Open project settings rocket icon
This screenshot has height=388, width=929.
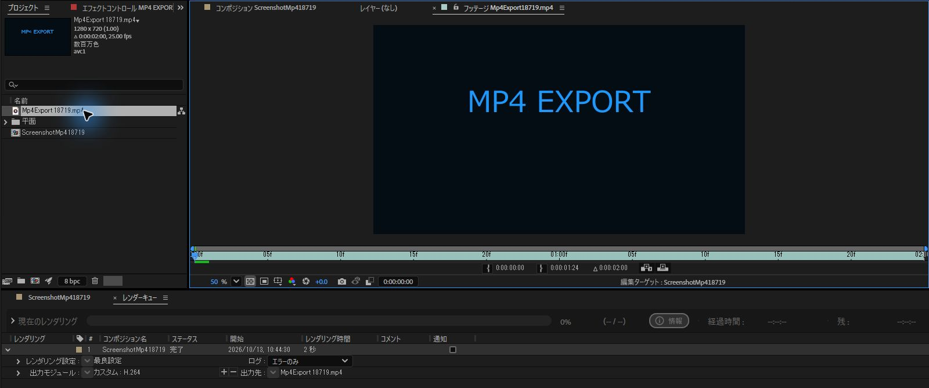(x=49, y=281)
